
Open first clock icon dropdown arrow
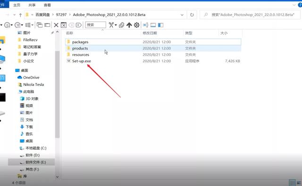click(x=11, y=25)
